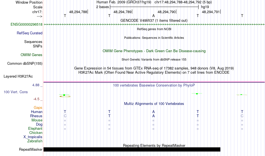Click the H3K27Ac Mark ENCODE track title

(154, 73)
